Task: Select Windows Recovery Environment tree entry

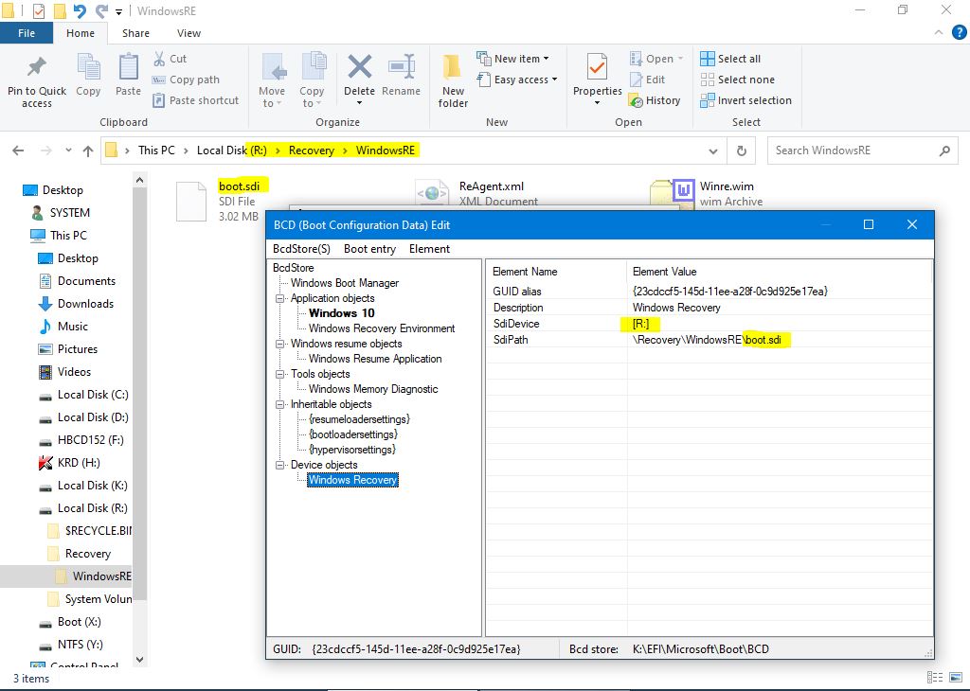Action: [381, 328]
